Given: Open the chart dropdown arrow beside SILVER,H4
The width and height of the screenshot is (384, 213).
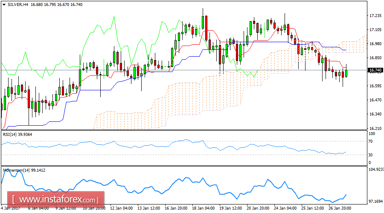Looking at the screenshot, I should pyautogui.click(x=4, y=5).
